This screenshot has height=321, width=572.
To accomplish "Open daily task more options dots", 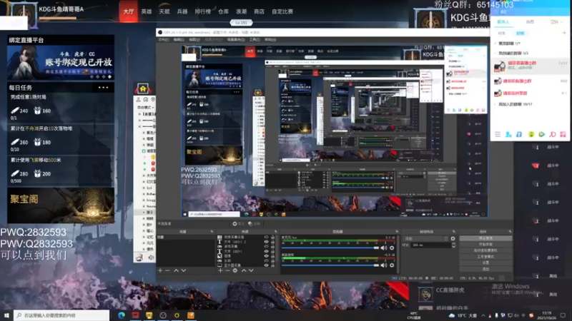I will coord(103,87).
